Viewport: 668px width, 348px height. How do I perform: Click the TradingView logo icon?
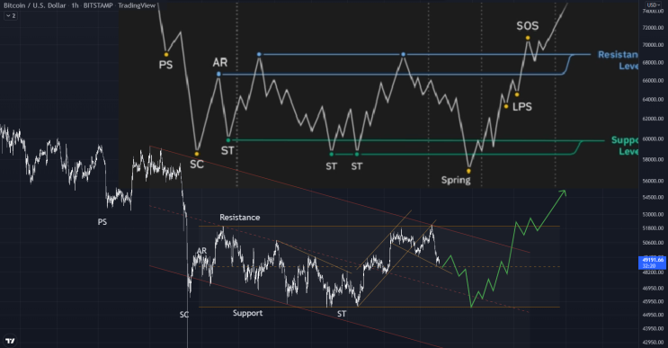[x=10, y=340]
